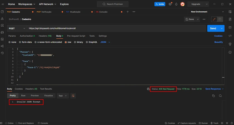Select the GraphQL body type

(x=91, y=42)
